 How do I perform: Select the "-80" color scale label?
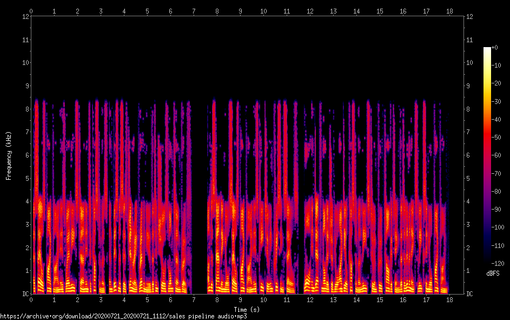(496, 192)
